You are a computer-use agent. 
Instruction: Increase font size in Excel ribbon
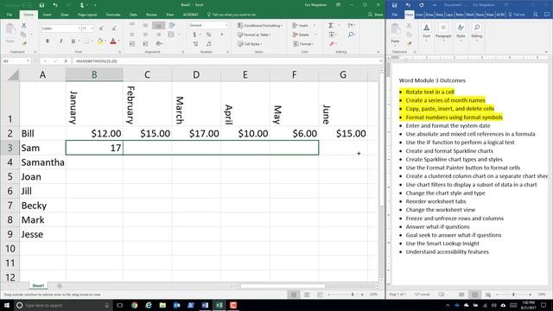coord(101,29)
